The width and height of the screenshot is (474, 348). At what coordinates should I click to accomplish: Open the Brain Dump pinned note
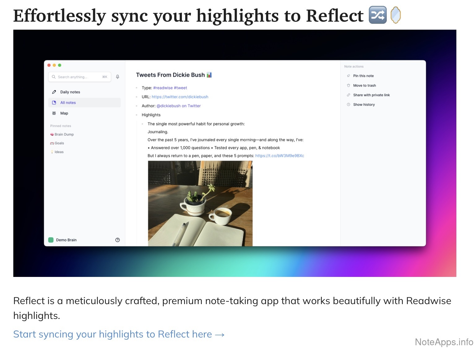64,134
